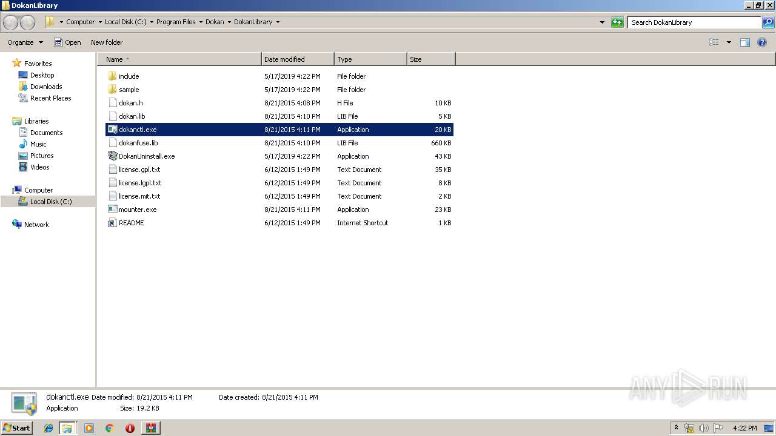Click the license.lgpl.txt document icon

pyautogui.click(x=112, y=183)
